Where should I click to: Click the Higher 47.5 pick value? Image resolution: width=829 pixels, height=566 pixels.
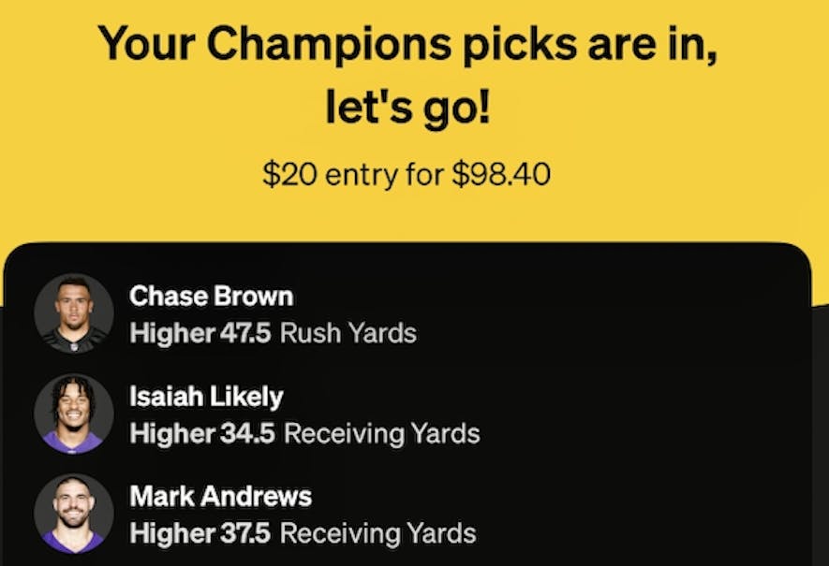[200, 333]
